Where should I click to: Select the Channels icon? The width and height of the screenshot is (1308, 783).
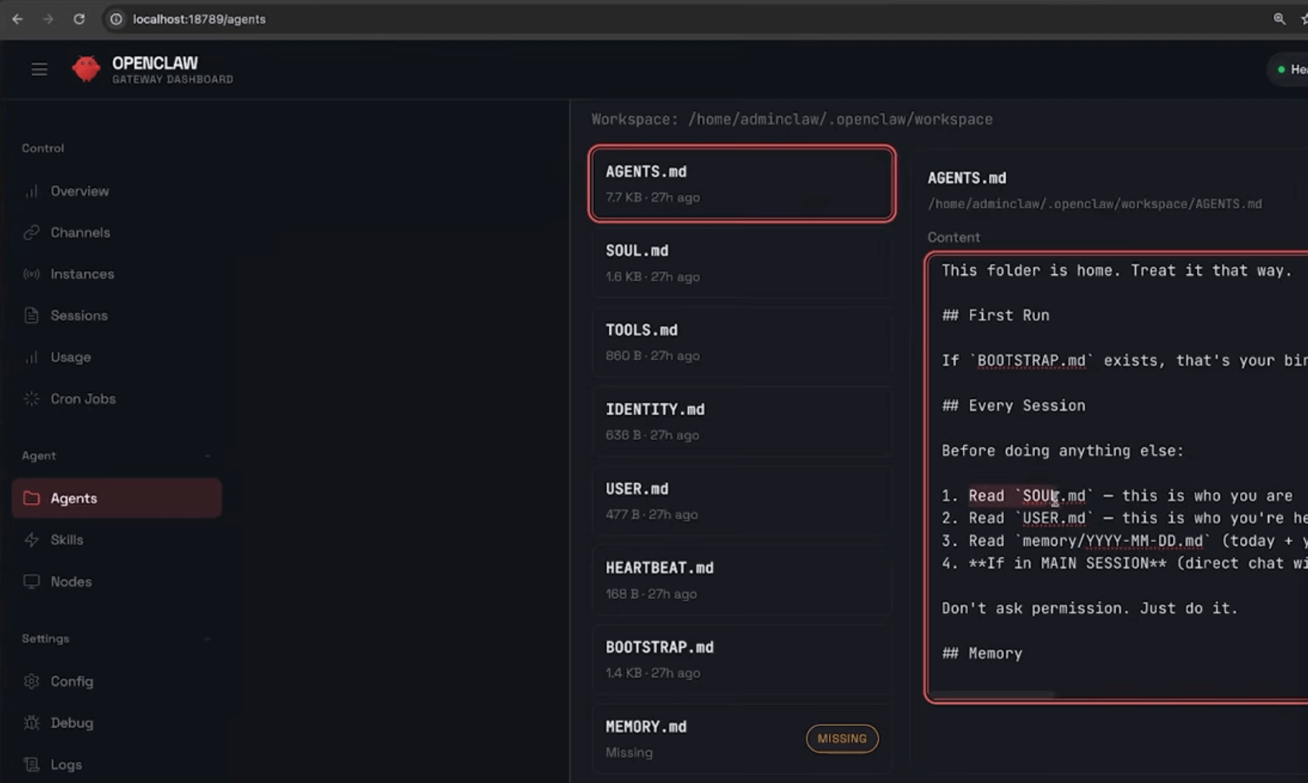[x=31, y=232]
